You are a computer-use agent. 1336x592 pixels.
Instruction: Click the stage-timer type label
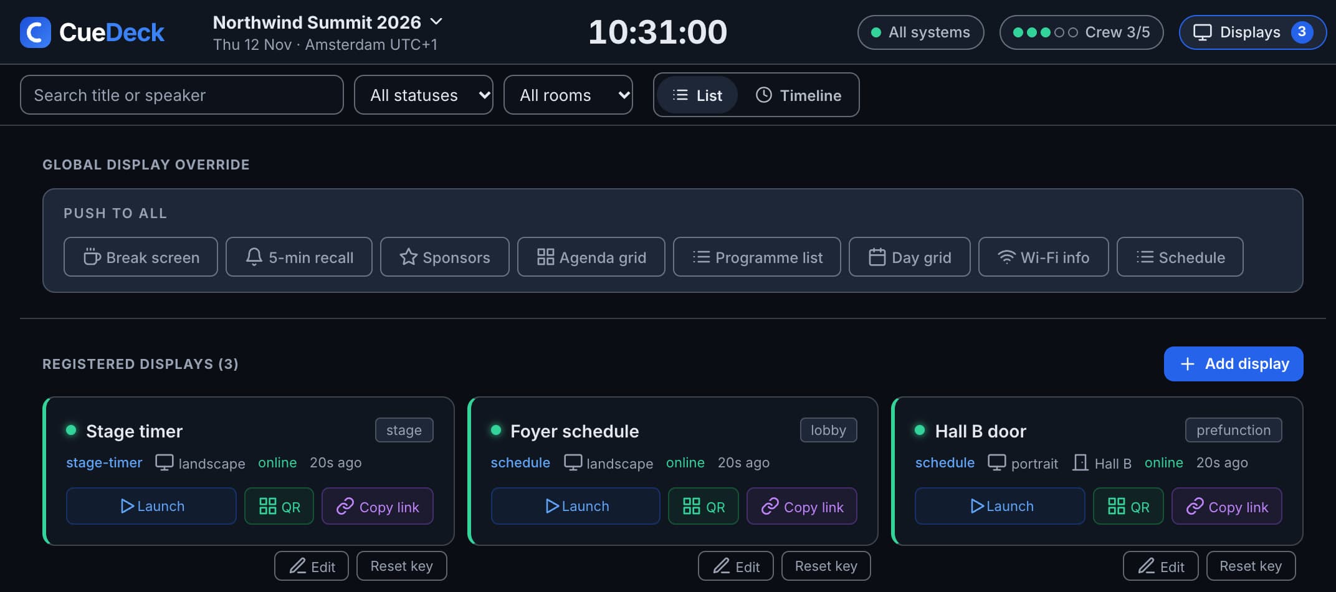pos(104,462)
